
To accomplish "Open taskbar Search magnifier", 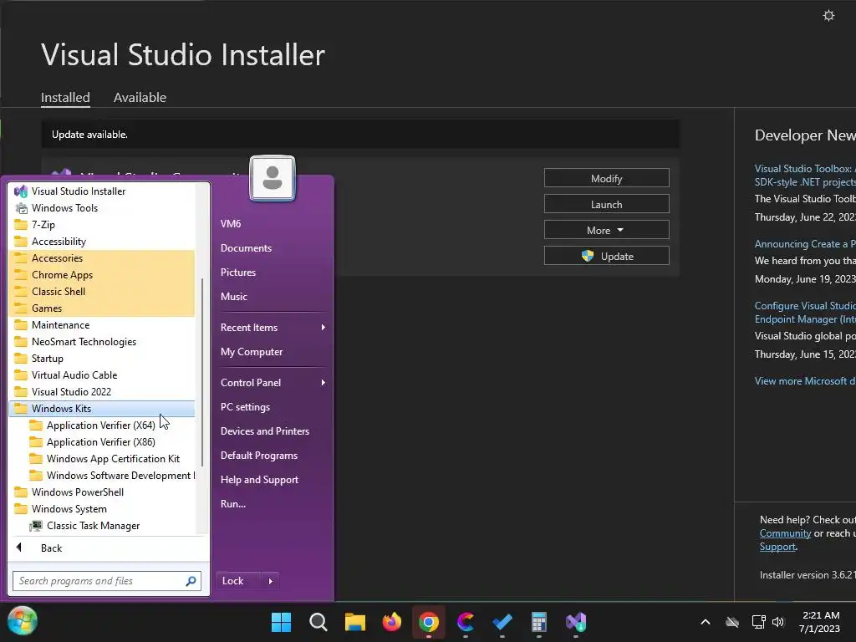I will [x=318, y=622].
